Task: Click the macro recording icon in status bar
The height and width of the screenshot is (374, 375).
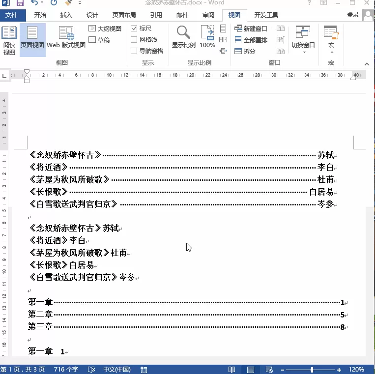Action: (144, 370)
